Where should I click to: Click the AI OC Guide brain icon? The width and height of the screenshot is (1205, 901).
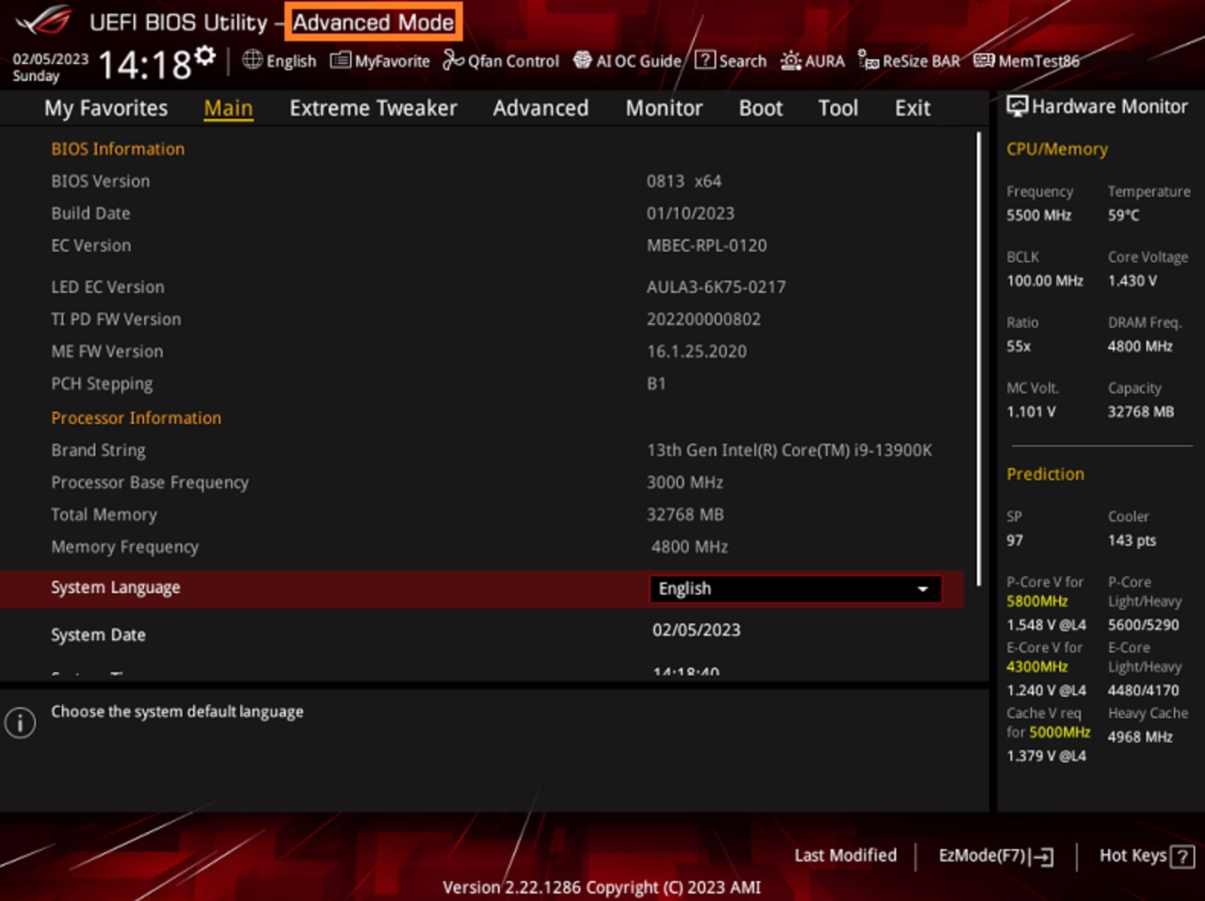click(583, 60)
